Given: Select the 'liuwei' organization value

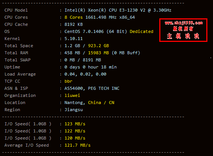Looking at the screenshot, I should pos(72,95).
